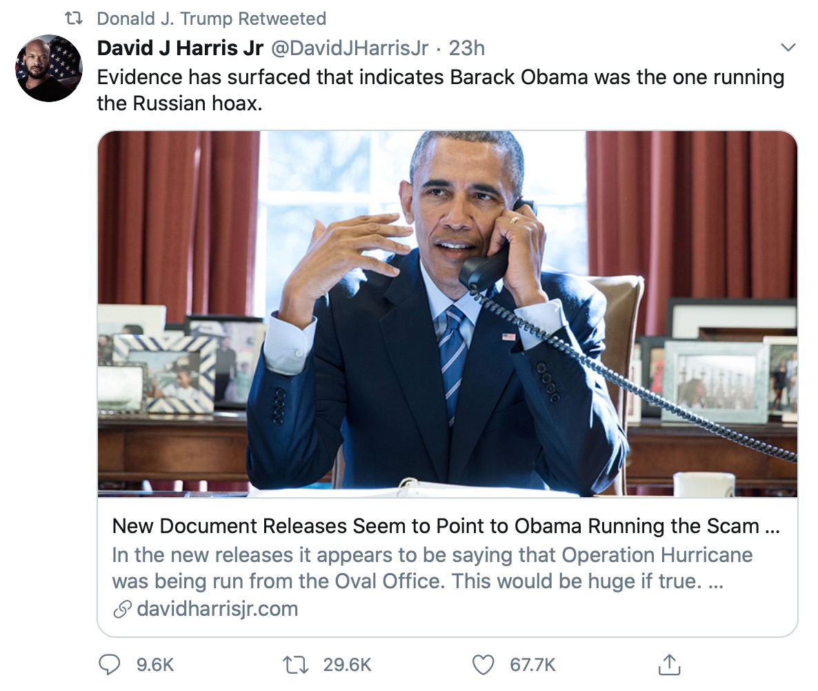Click the article card preview photo
818x691 pixels.
coord(447,314)
